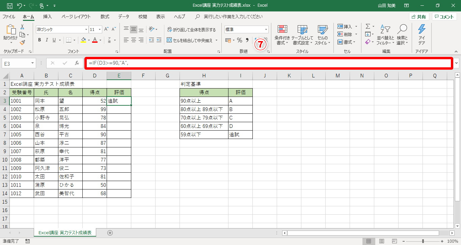Viewport: 461px width, 245px height.
Task: Add new sheet with plus icon
Action: point(110,233)
